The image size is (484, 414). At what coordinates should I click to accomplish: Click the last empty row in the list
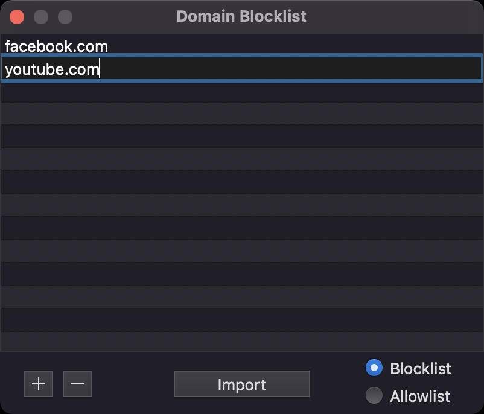pyautogui.click(x=241, y=341)
